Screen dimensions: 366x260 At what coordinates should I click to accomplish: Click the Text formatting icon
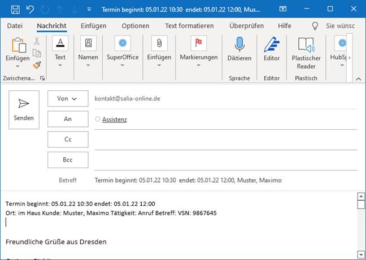pos(60,43)
